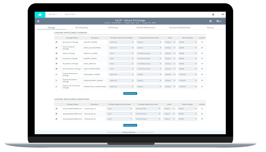The image size is (266, 152).
Task: Click Add New Row under additions
Action: 130,125
